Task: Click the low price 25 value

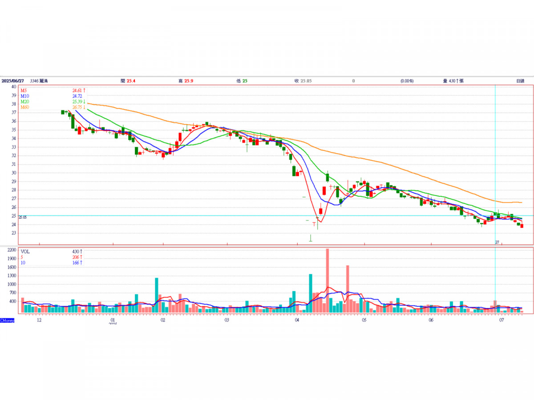Action: (x=245, y=81)
